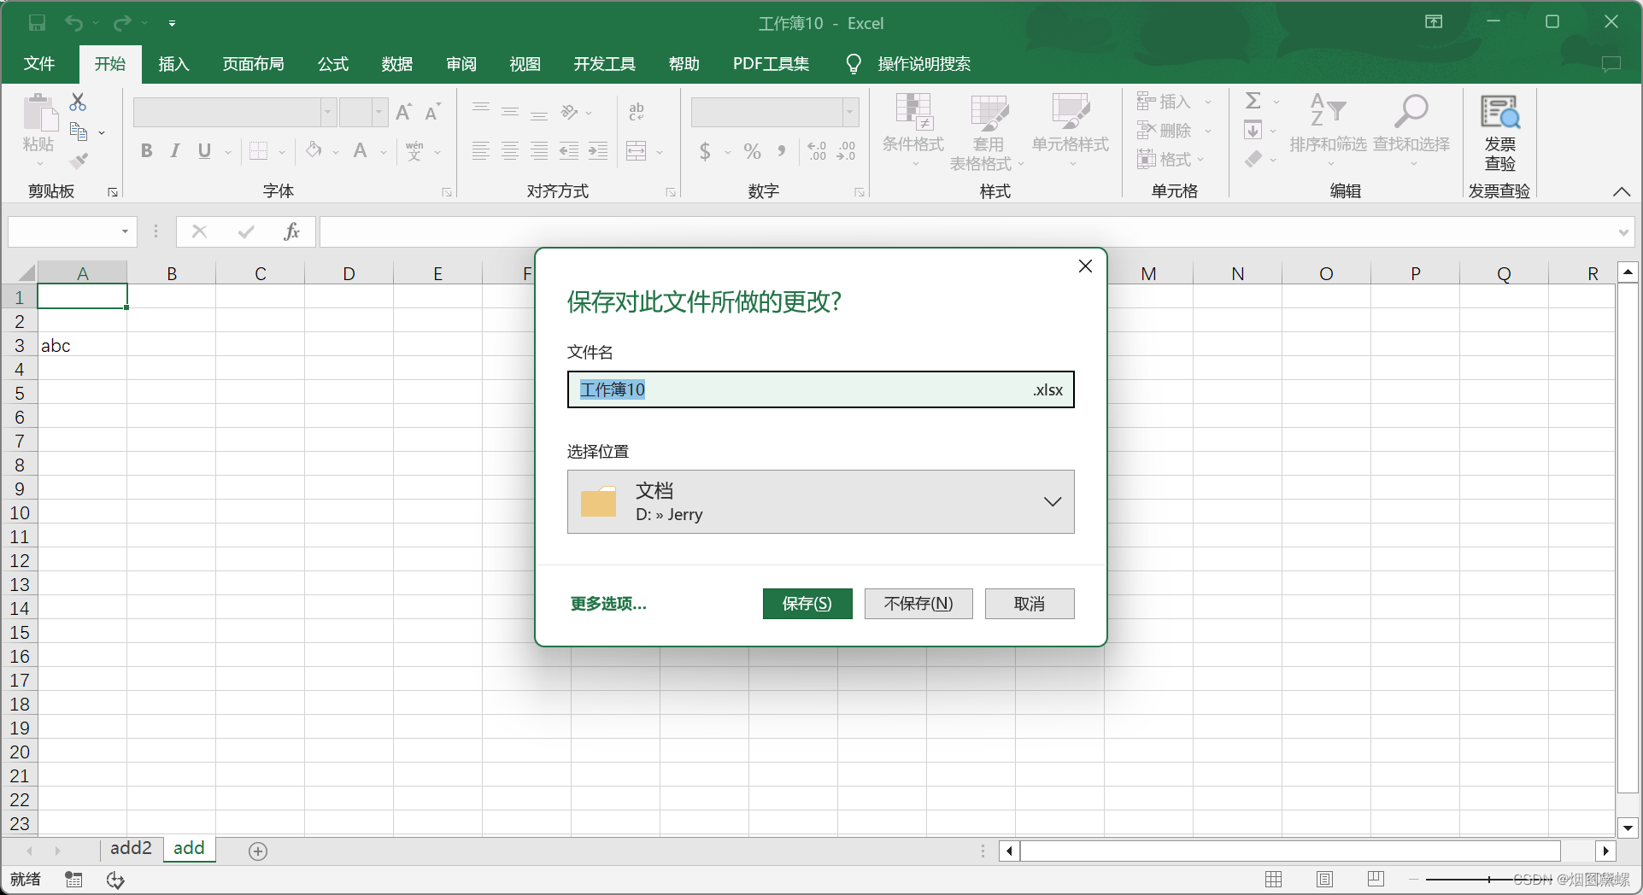
Task: Click the Merge and Center icon
Action: click(637, 151)
